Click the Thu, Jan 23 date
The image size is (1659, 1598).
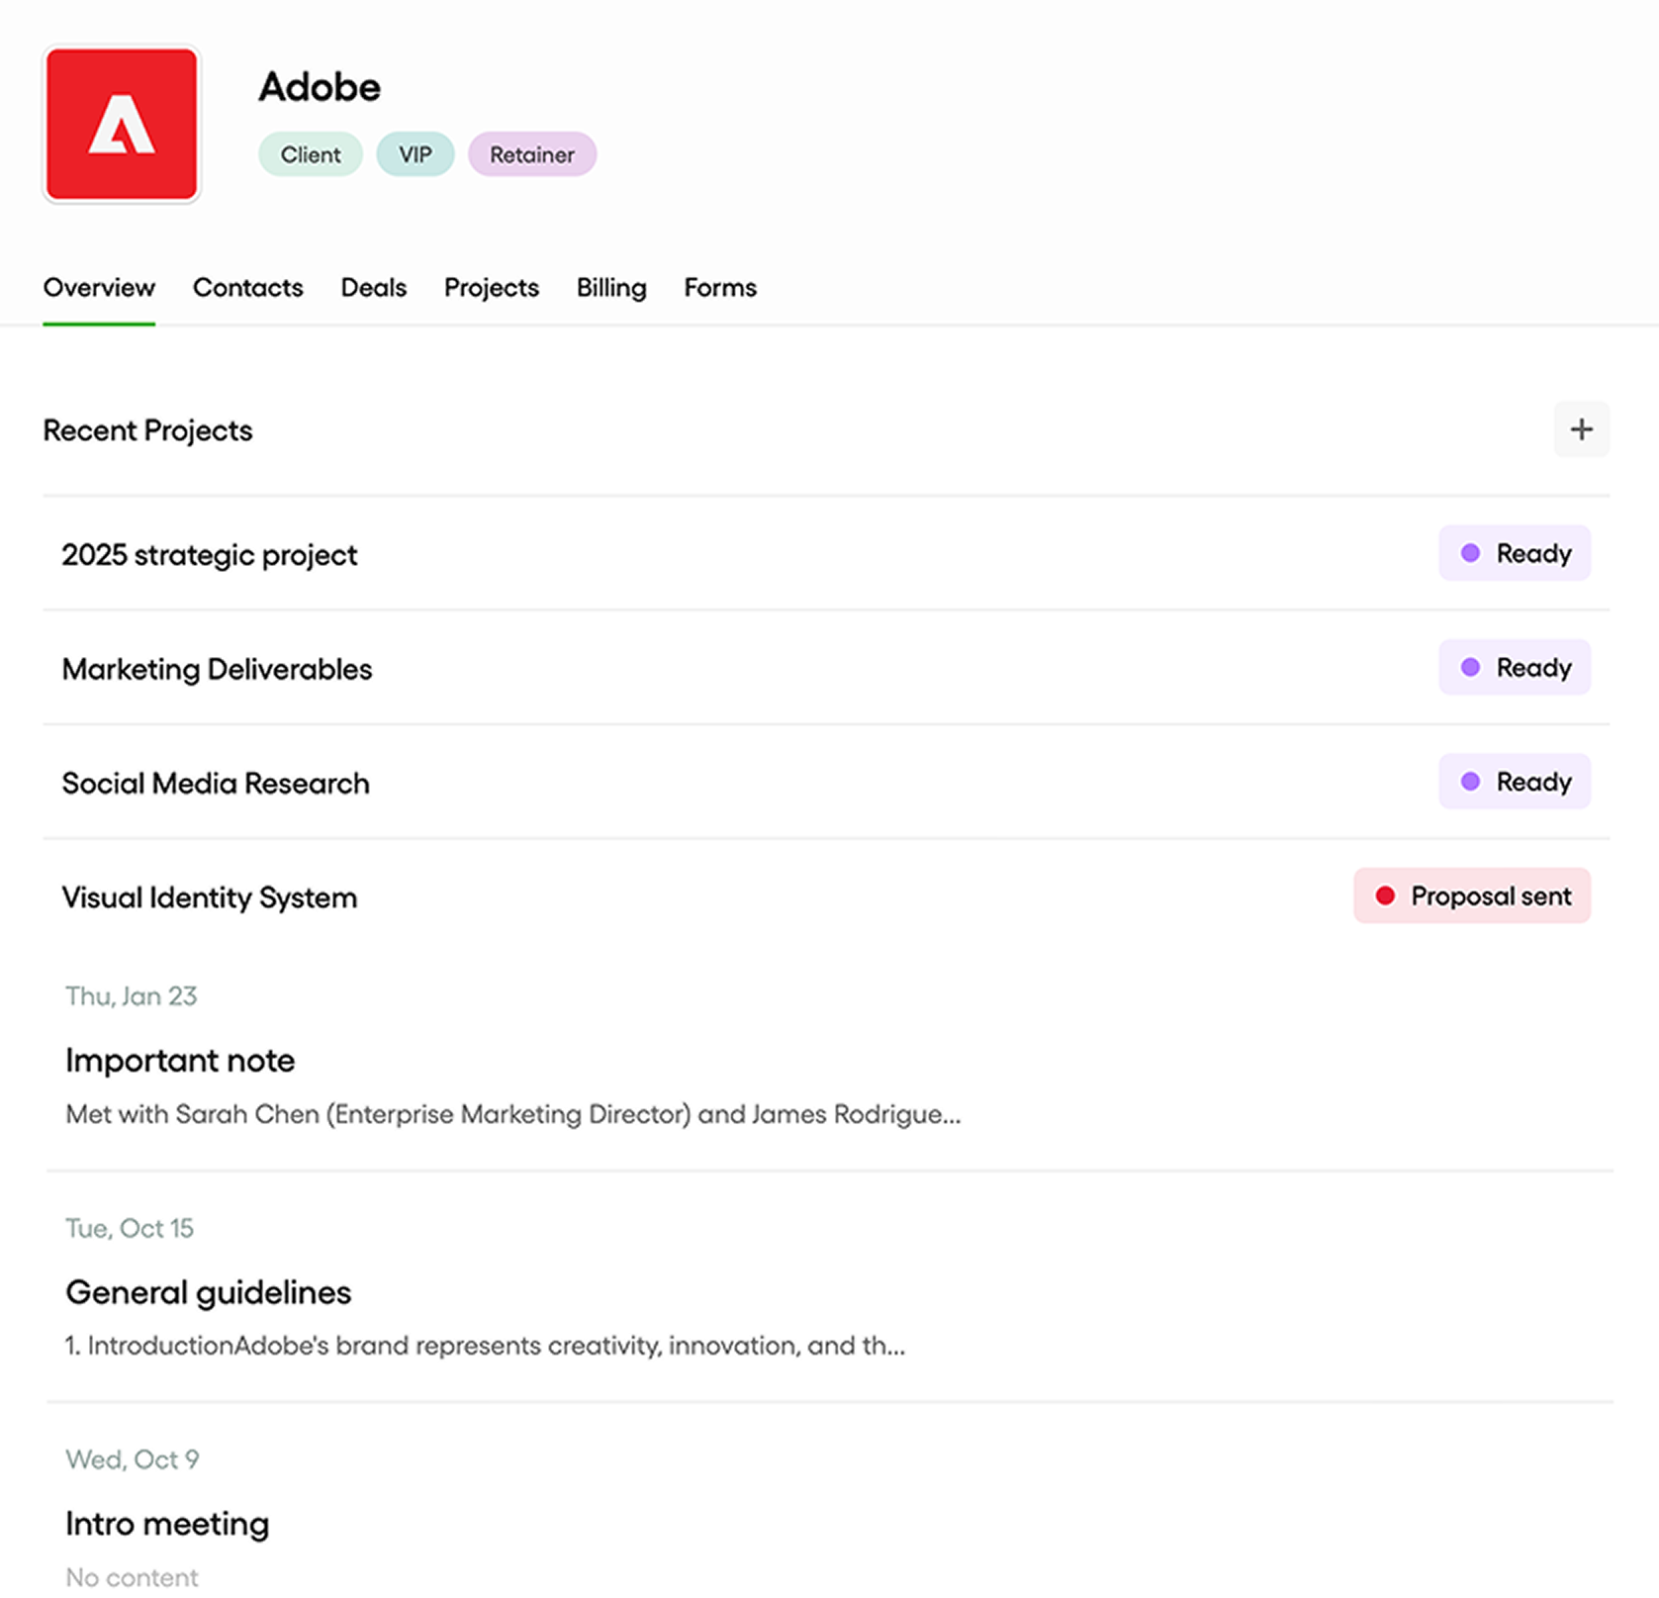[132, 996]
